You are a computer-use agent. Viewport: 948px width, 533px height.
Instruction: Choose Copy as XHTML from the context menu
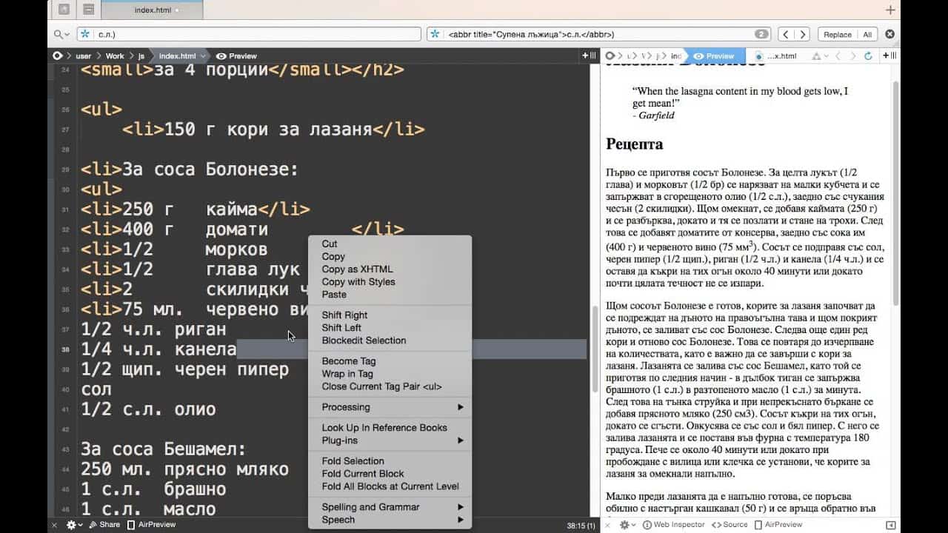tap(357, 269)
